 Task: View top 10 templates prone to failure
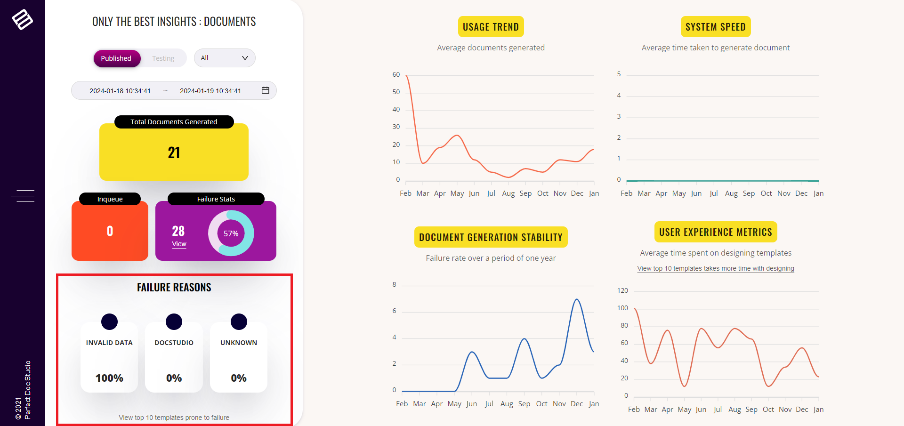click(174, 418)
